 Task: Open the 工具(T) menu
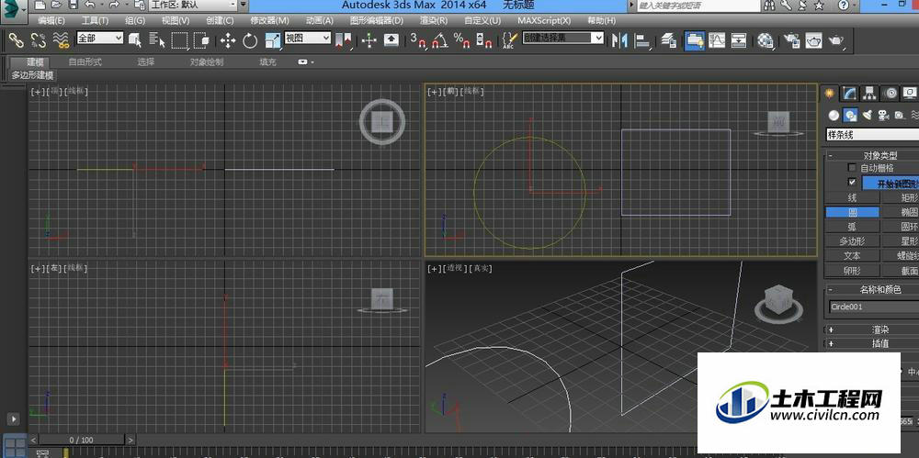pos(95,20)
